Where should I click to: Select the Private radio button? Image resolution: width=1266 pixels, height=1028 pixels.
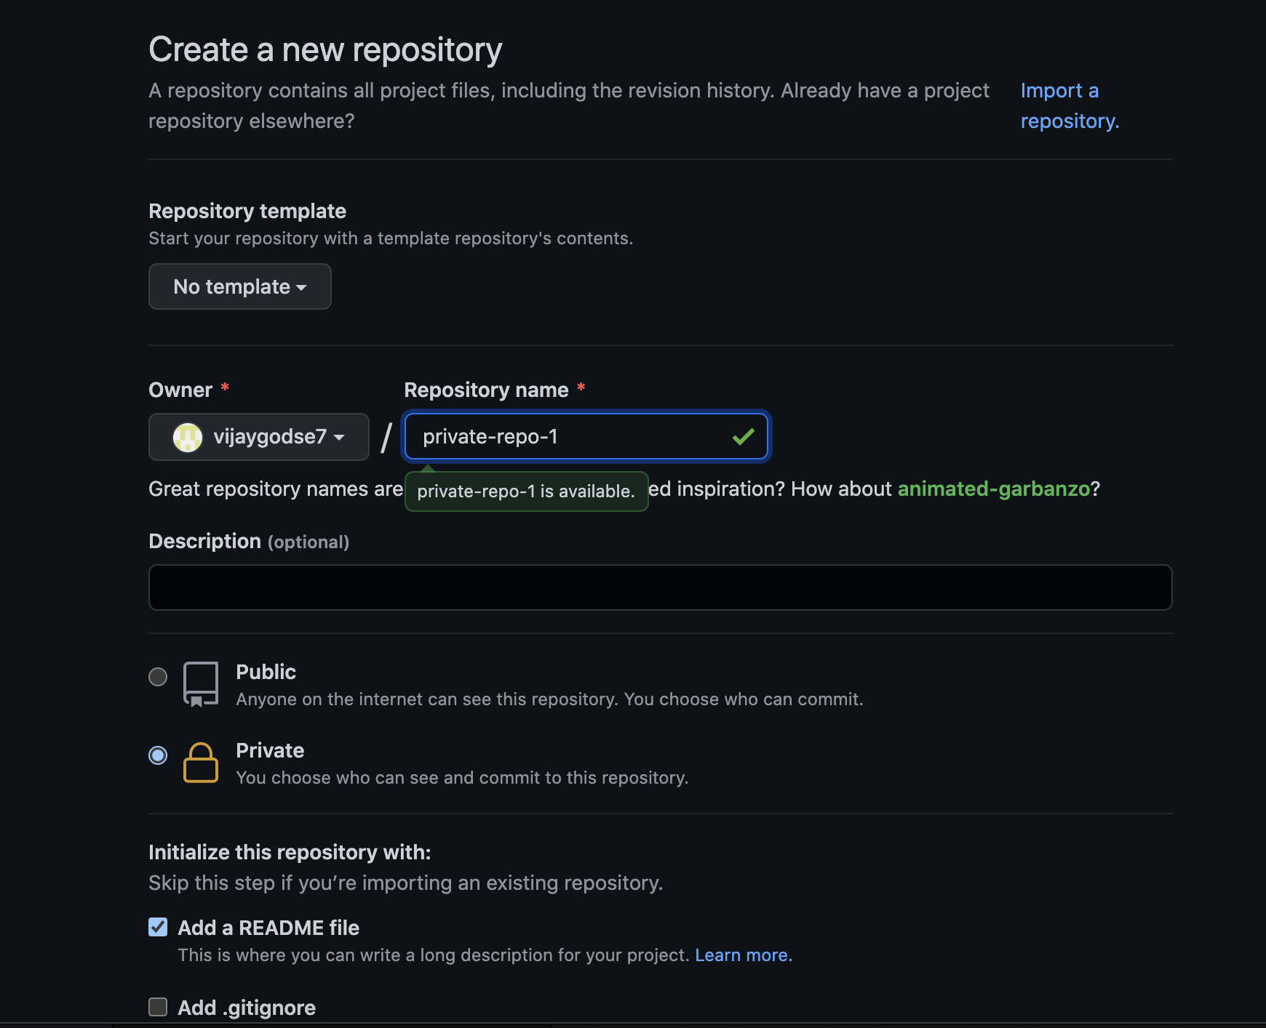pyautogui.click(x=158, y=755)
